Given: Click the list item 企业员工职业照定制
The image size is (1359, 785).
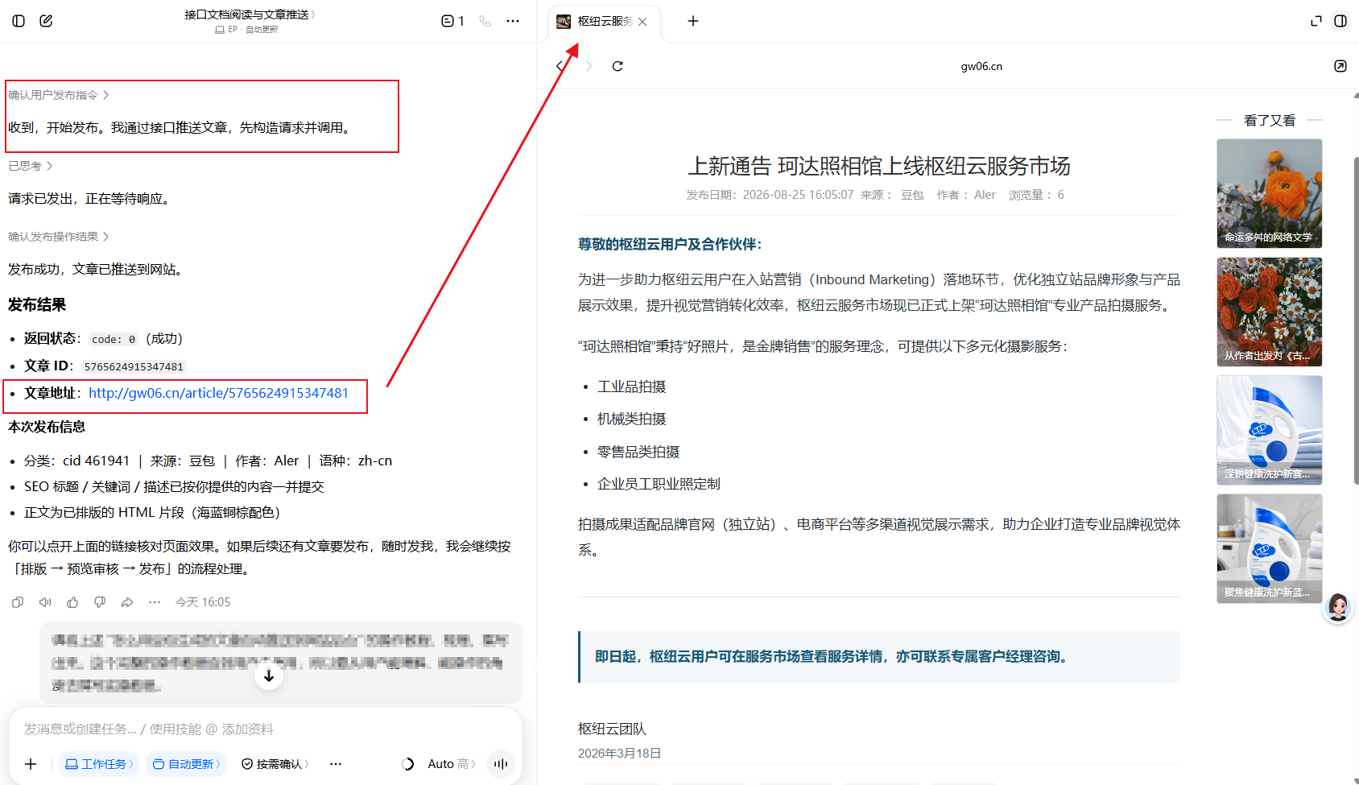Looking at the screenshot, I should [x=659, y=485].
